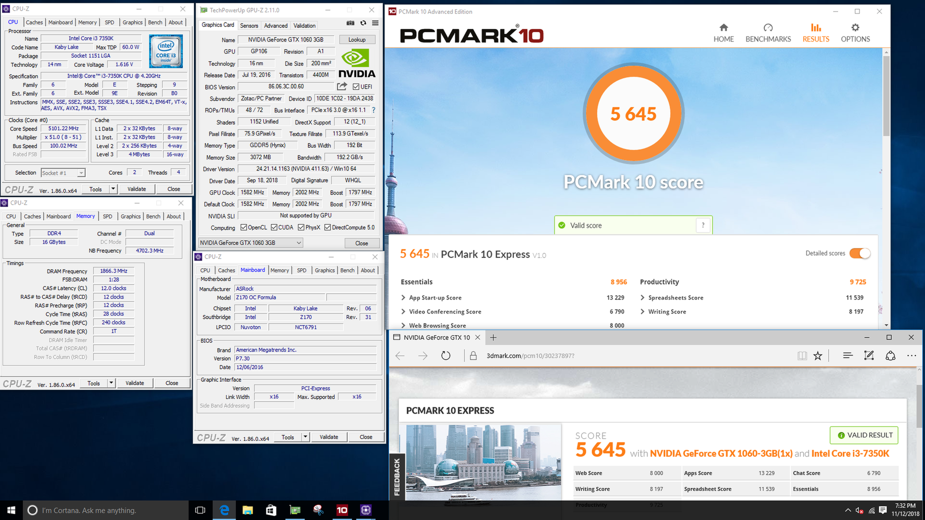This screenshot has width=925, height=520.
Task: Open PCMark 10 taskbar icon
Action: click(342, 510)
